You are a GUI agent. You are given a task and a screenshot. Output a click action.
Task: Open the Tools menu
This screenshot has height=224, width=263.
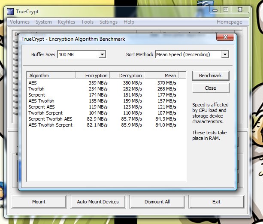coord(87,22)
